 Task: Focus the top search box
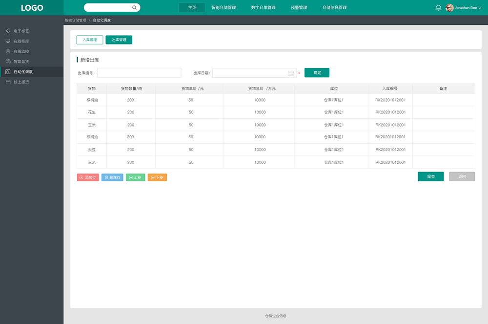(112, 7)
